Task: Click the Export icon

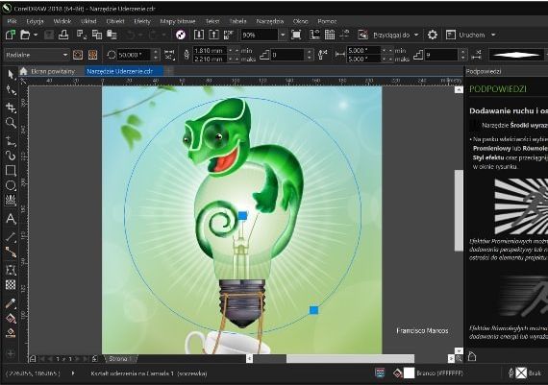Action: [213, 35]
